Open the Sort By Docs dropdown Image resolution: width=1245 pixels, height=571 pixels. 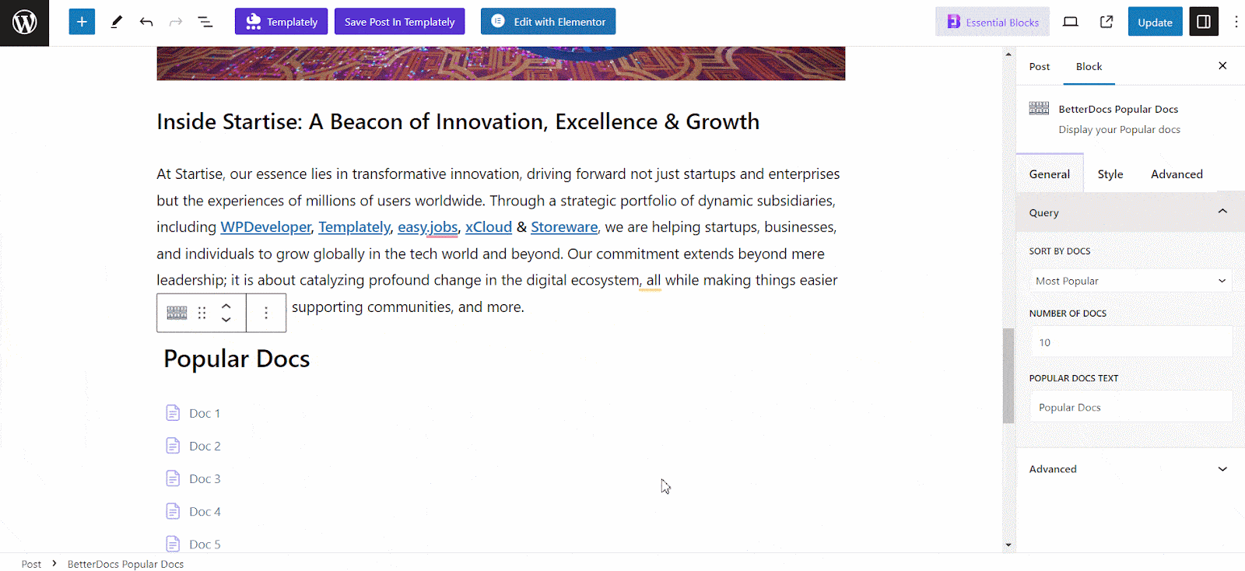[1131, 281]
